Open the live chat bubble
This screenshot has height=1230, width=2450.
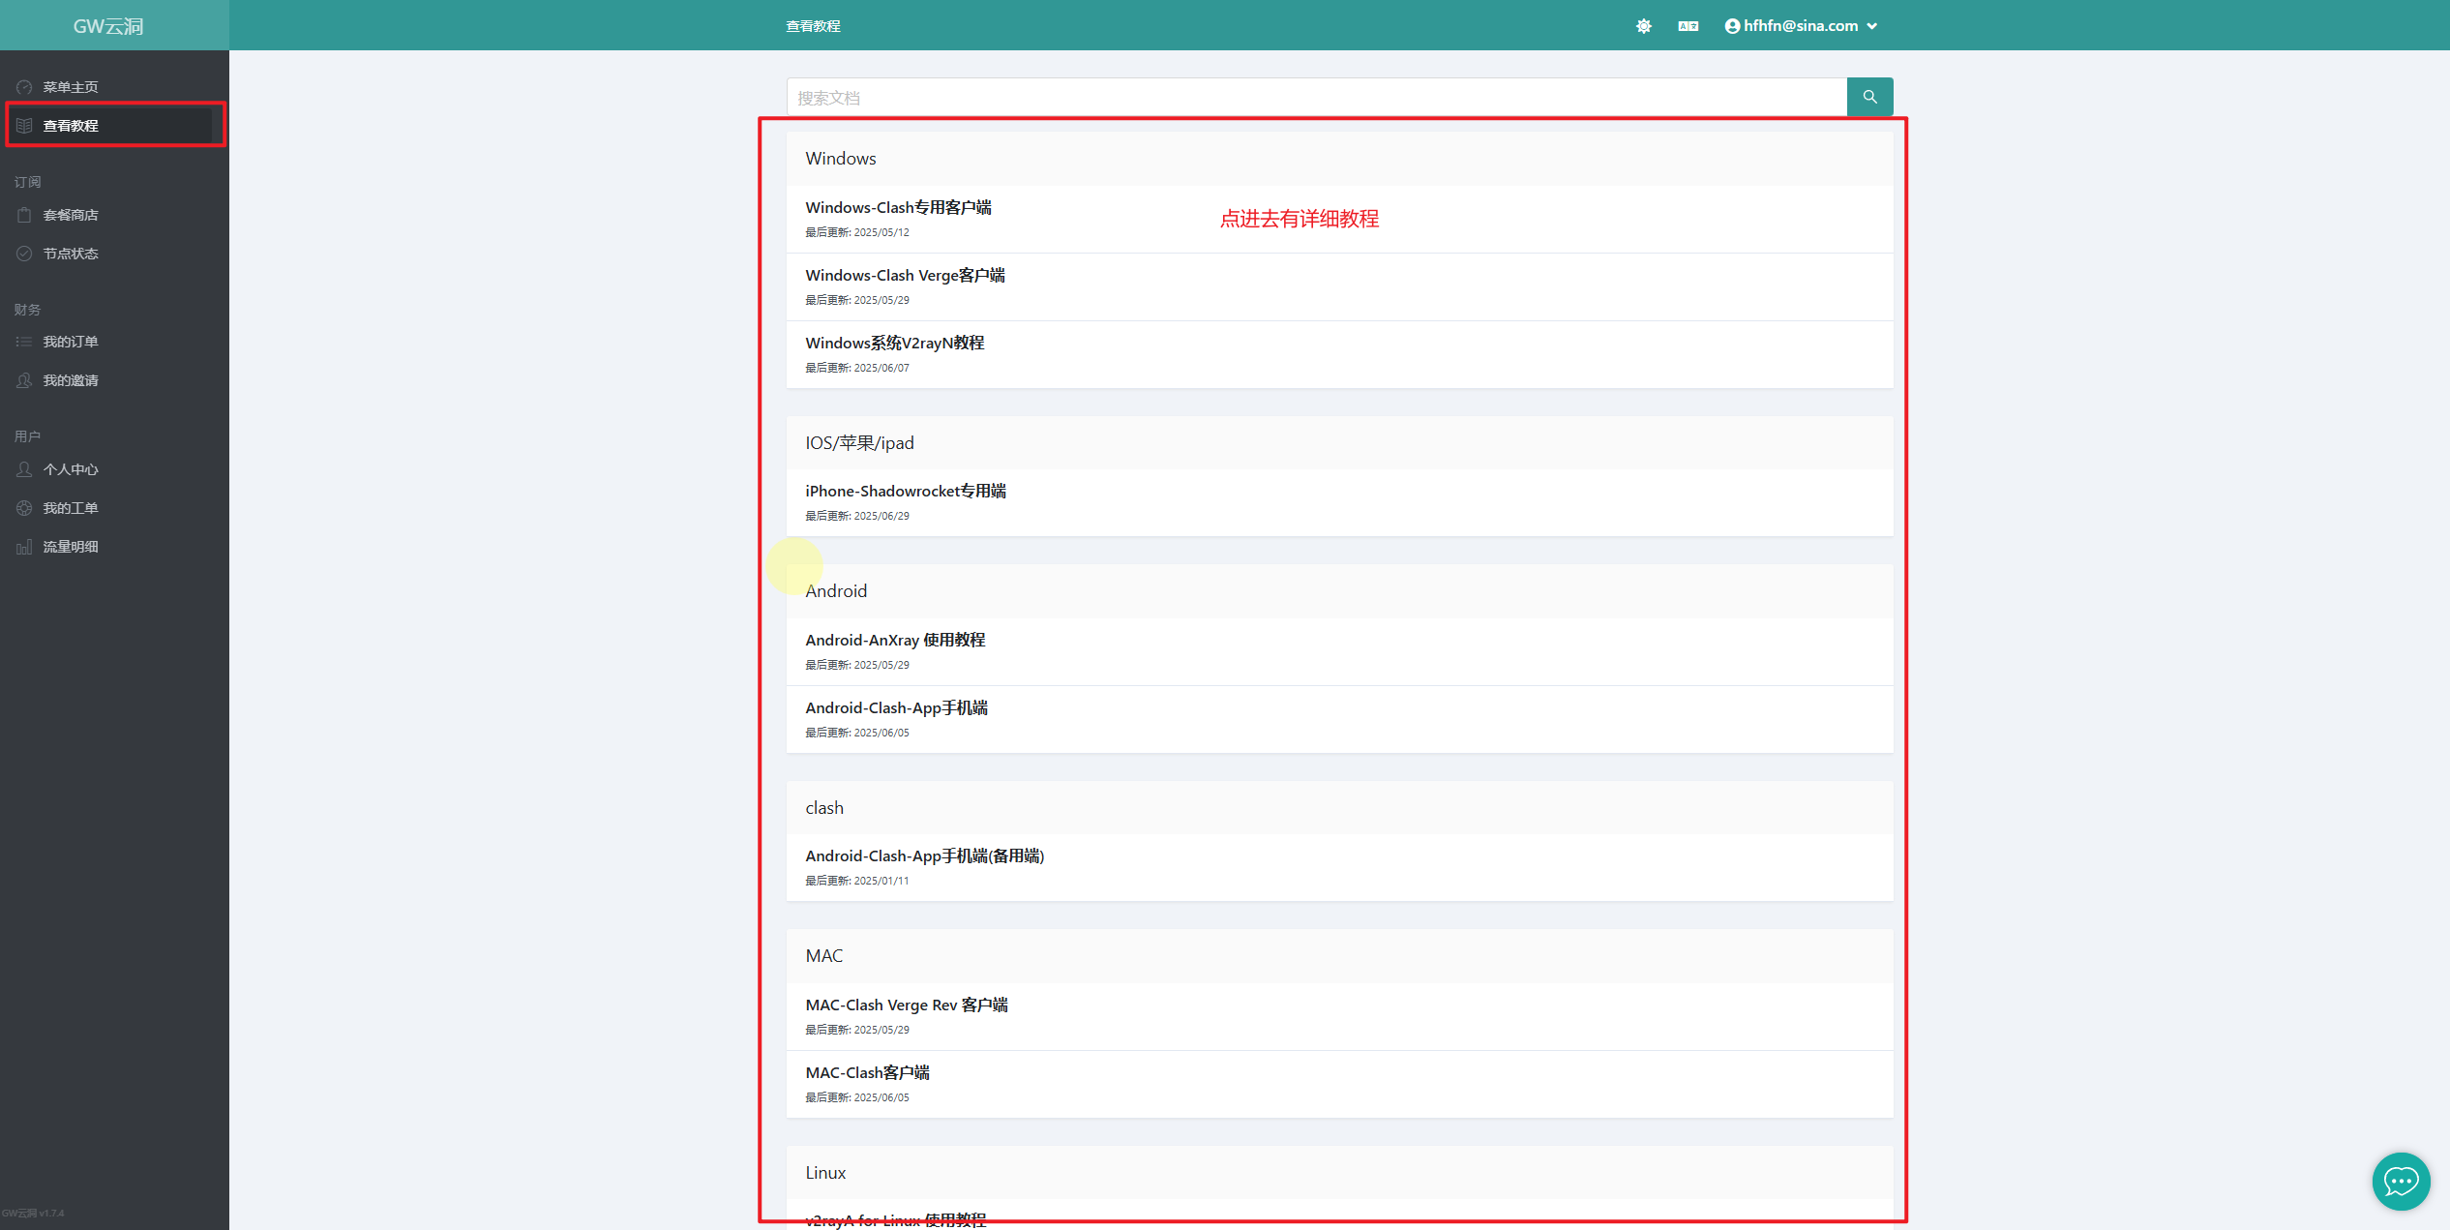(2401, 1181)
